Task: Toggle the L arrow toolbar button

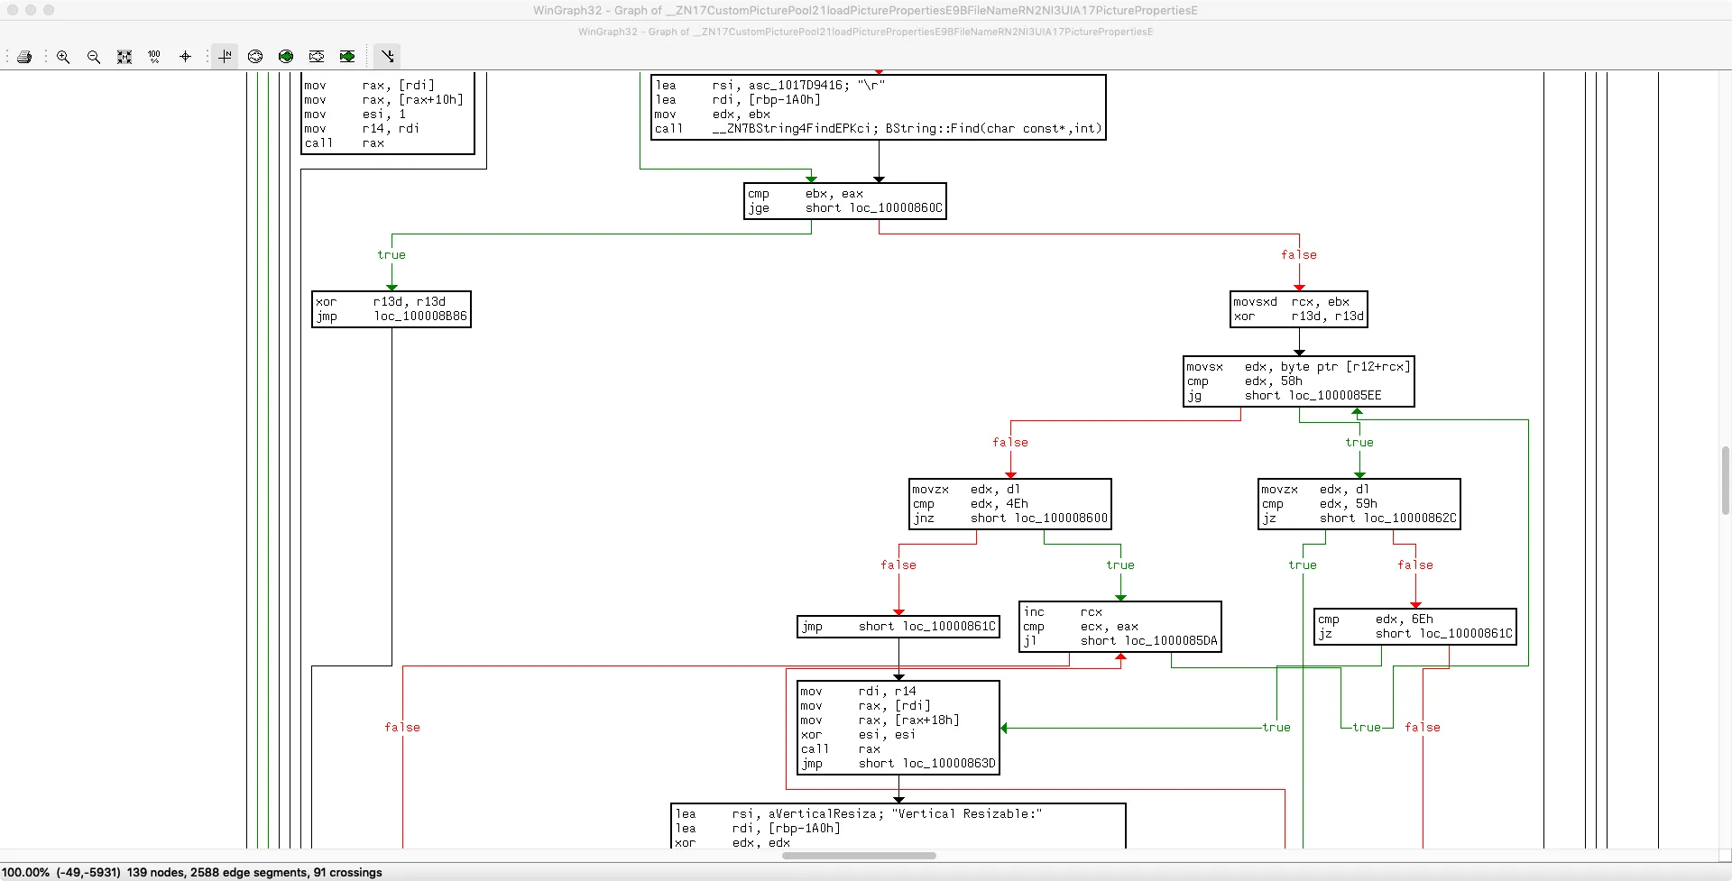Action: 387,57
